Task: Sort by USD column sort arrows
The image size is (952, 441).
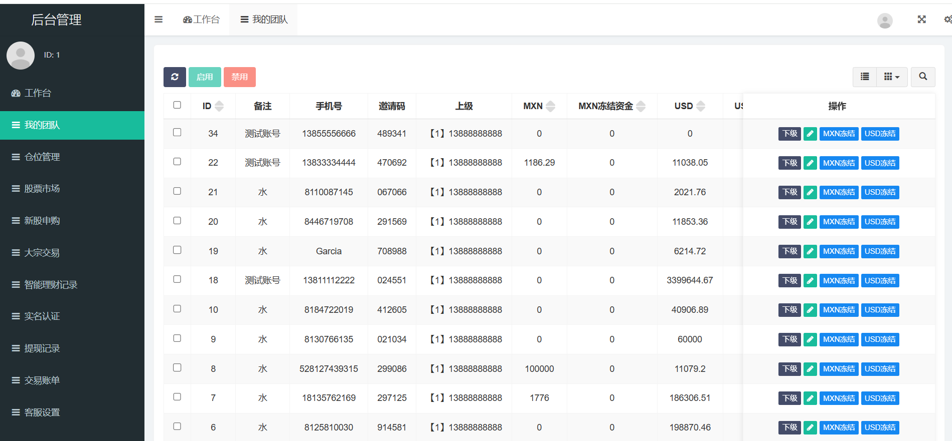Action: [x=701, y=106]
